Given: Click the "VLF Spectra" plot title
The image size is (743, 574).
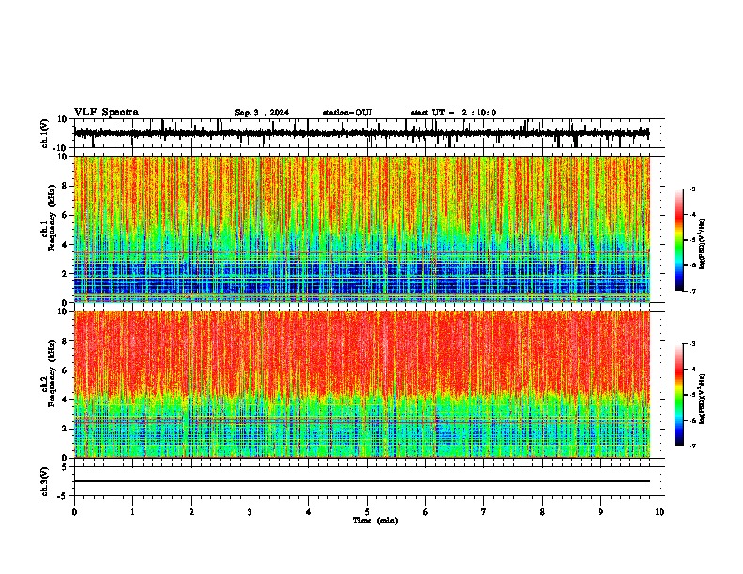Looking at the screenshot, I should tap(106, 113).
